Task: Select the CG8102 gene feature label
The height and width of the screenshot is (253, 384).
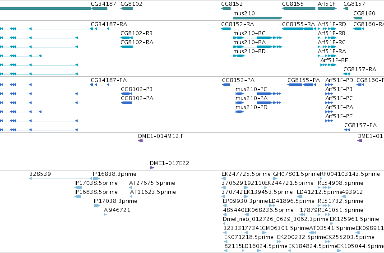Action: tap(131, 4)
